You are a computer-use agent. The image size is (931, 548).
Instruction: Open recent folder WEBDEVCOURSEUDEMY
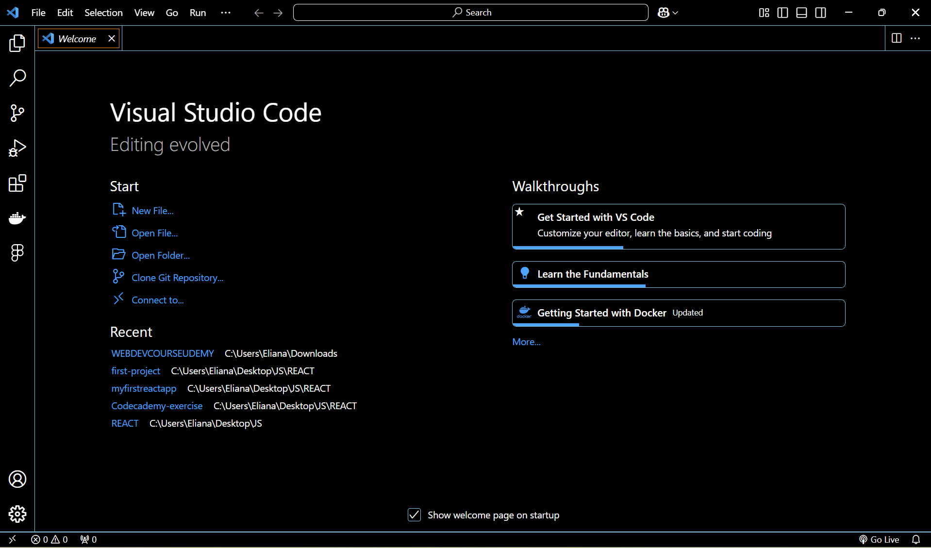point(163,353)
